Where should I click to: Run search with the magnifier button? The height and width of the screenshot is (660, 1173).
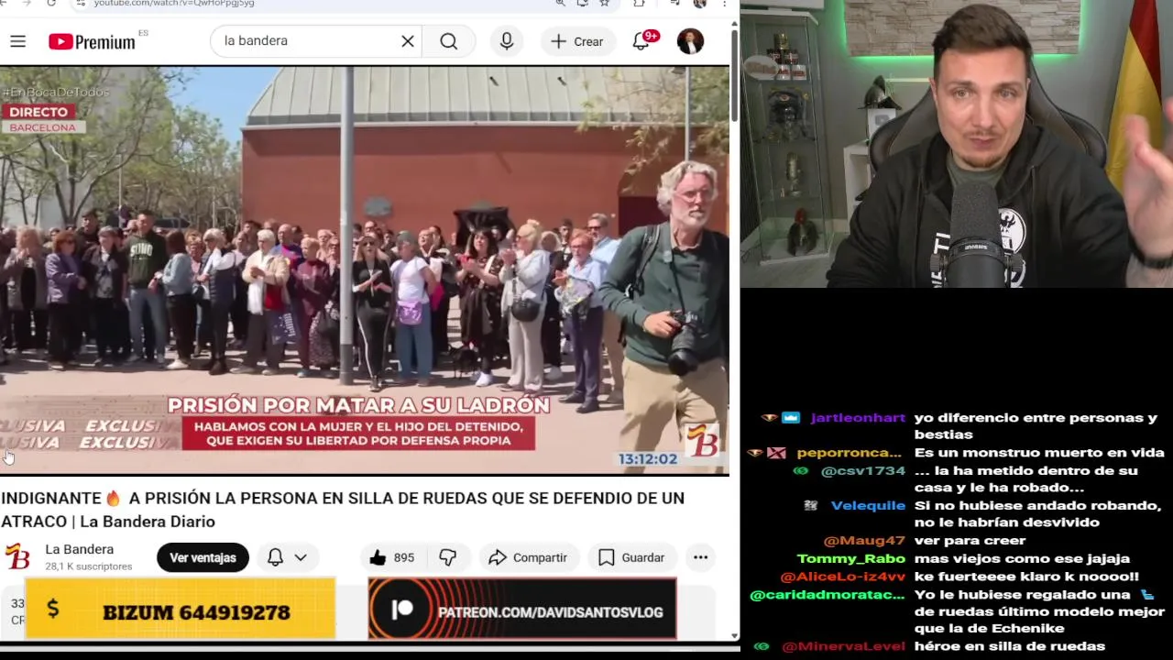448,41
